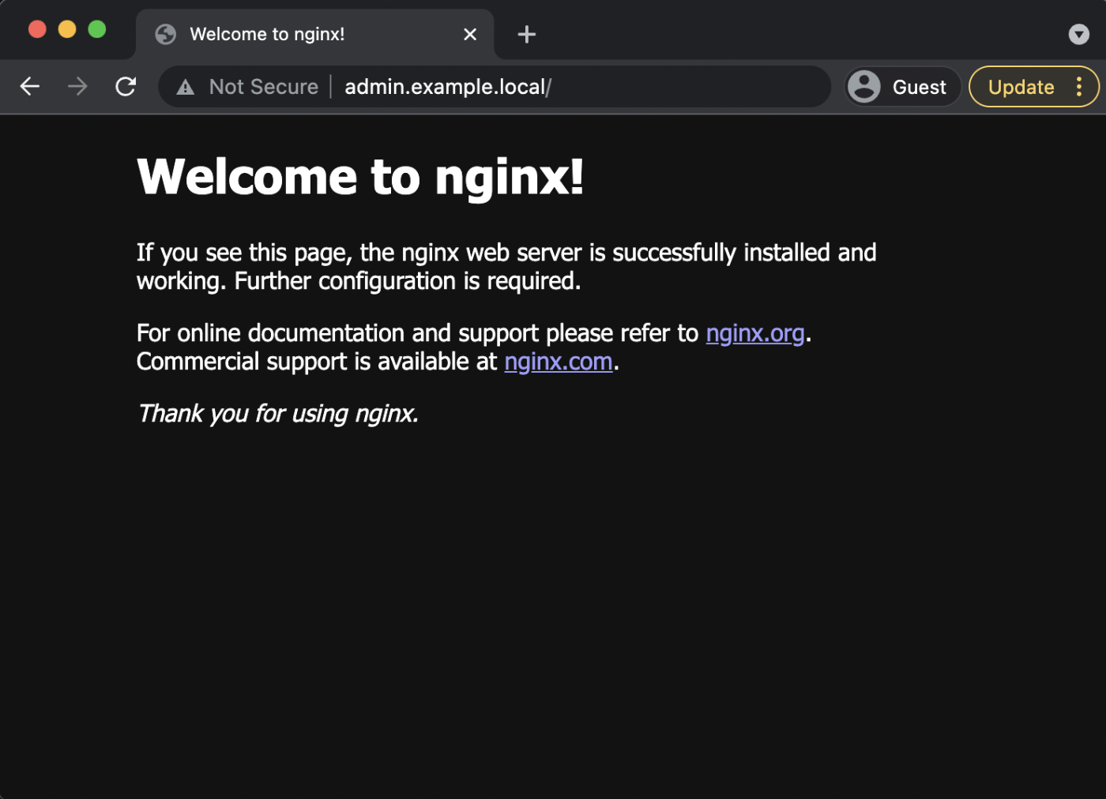The width and height of the screenshot is (1106, 799).
Task: Click the globe favicon on the tab
Action: (x=166, y=34)
